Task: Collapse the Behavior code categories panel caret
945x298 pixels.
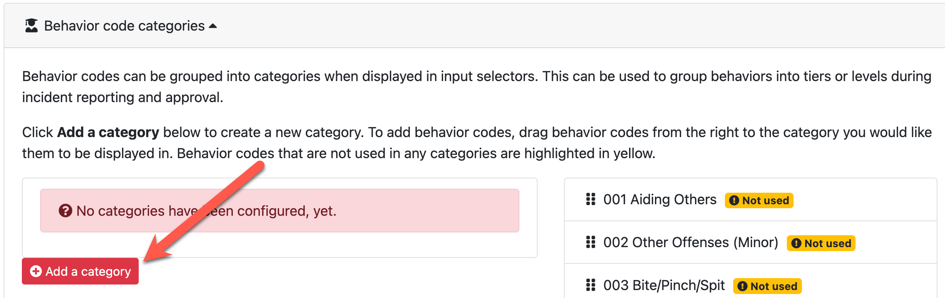Action: pos(213,26)
